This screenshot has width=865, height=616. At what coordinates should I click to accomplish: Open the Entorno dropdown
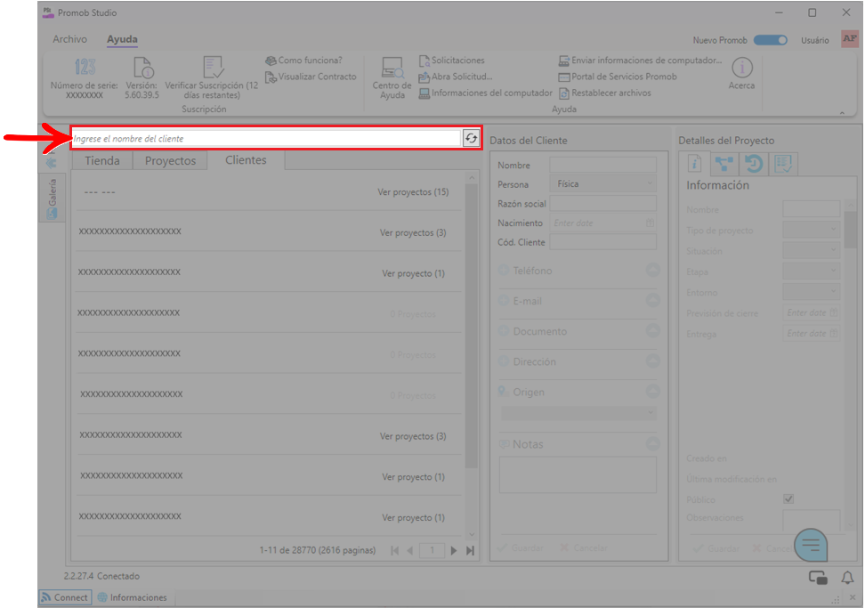(x=811, y=291)
